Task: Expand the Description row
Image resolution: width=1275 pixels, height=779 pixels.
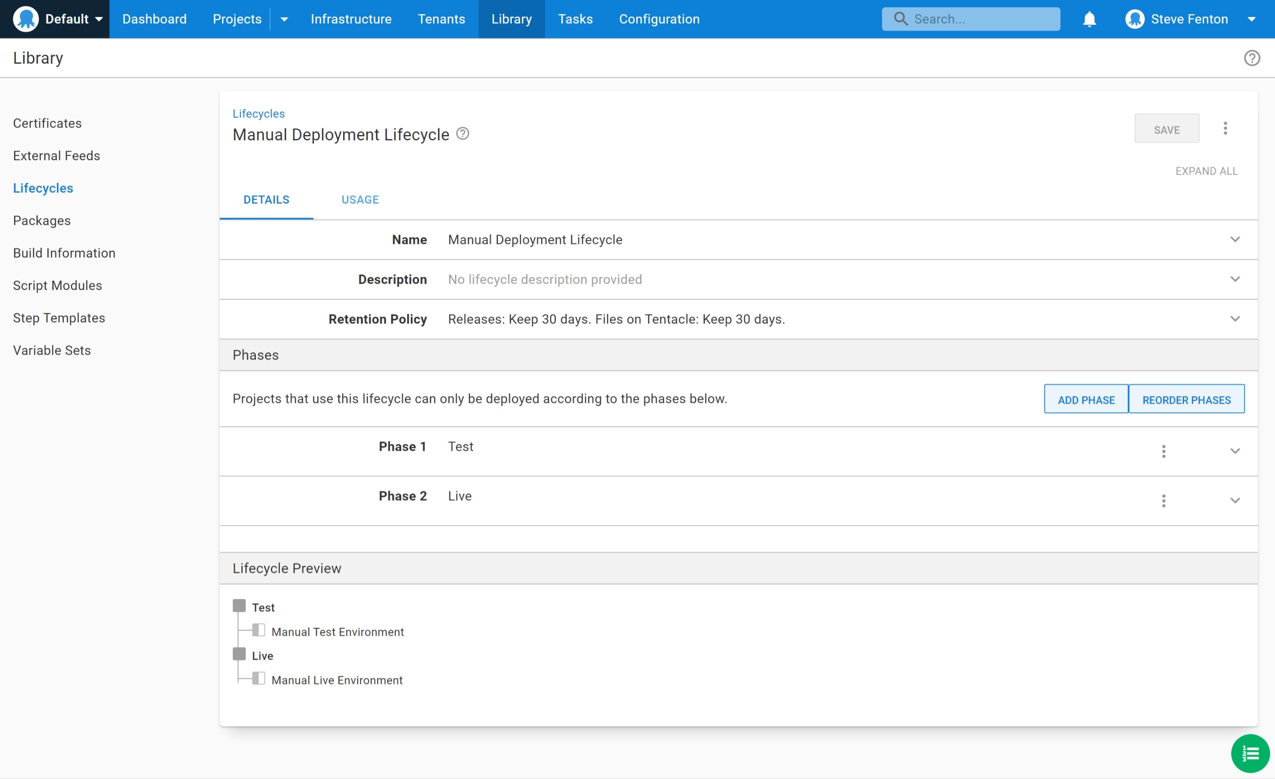Action: click(1236, 279)
